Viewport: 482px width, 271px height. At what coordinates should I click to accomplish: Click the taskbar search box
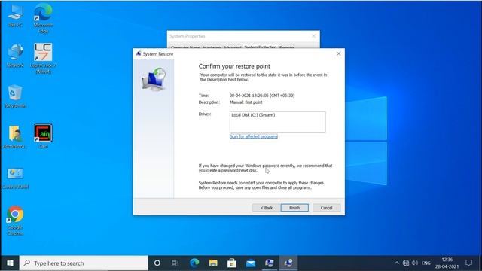[x=84, y=263]
